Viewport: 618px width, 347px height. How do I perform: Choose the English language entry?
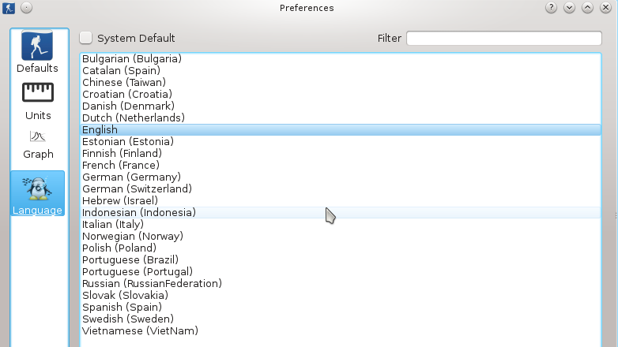[100, 129]
